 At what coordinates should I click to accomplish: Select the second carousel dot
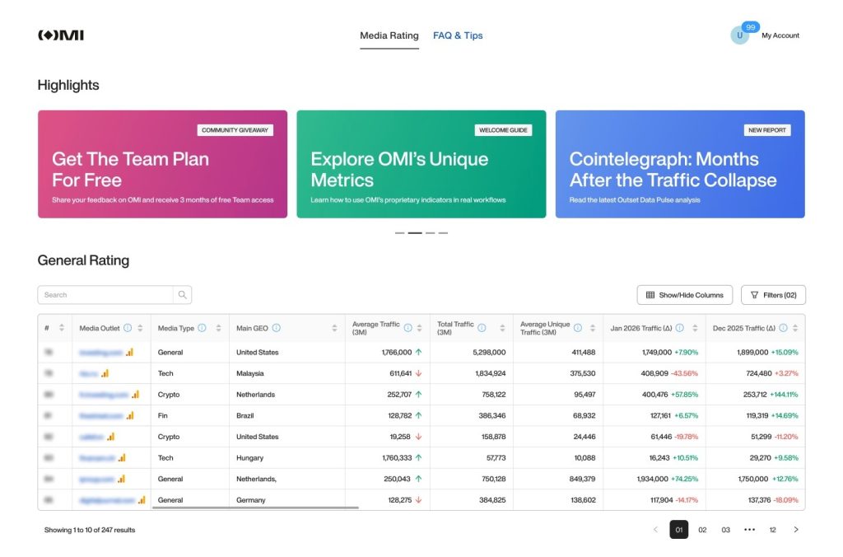tap(416, 232)
